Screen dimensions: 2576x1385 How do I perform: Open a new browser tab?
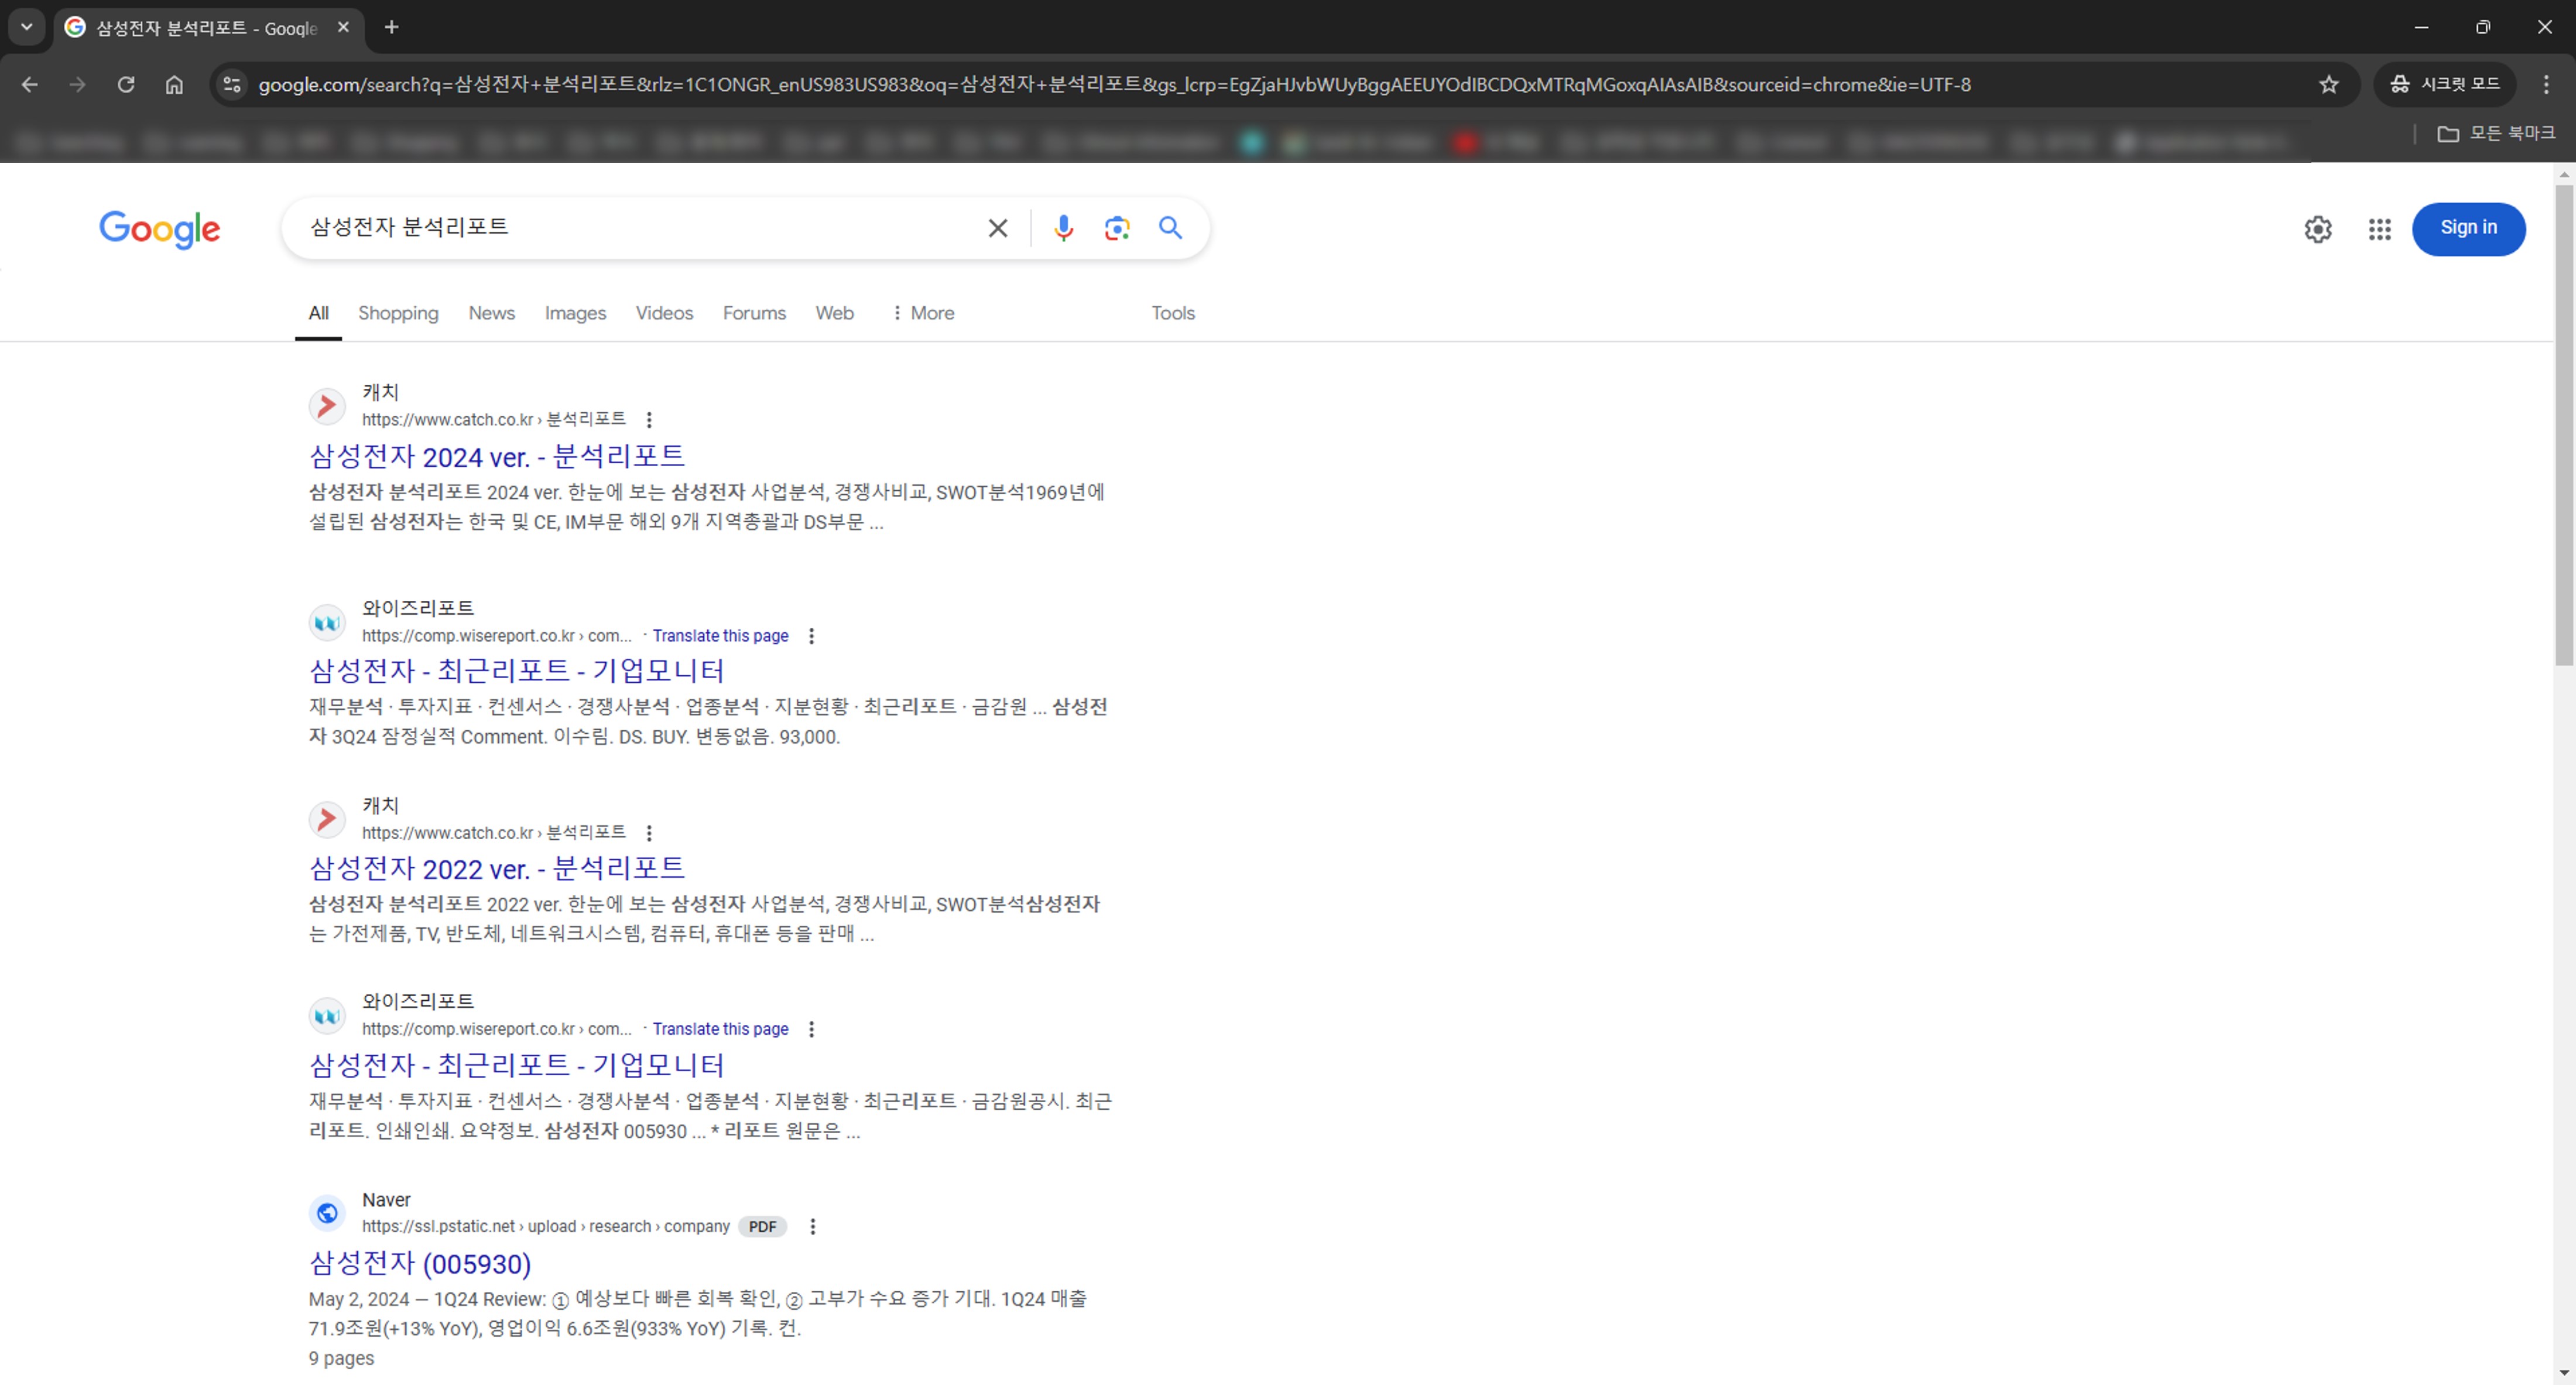[x=391, y=28]
